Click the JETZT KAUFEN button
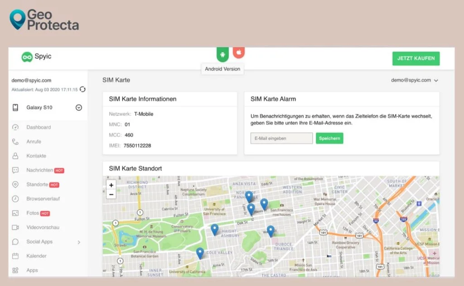The height and width of the screenshot is (286, 464). (x=416, y=58)
